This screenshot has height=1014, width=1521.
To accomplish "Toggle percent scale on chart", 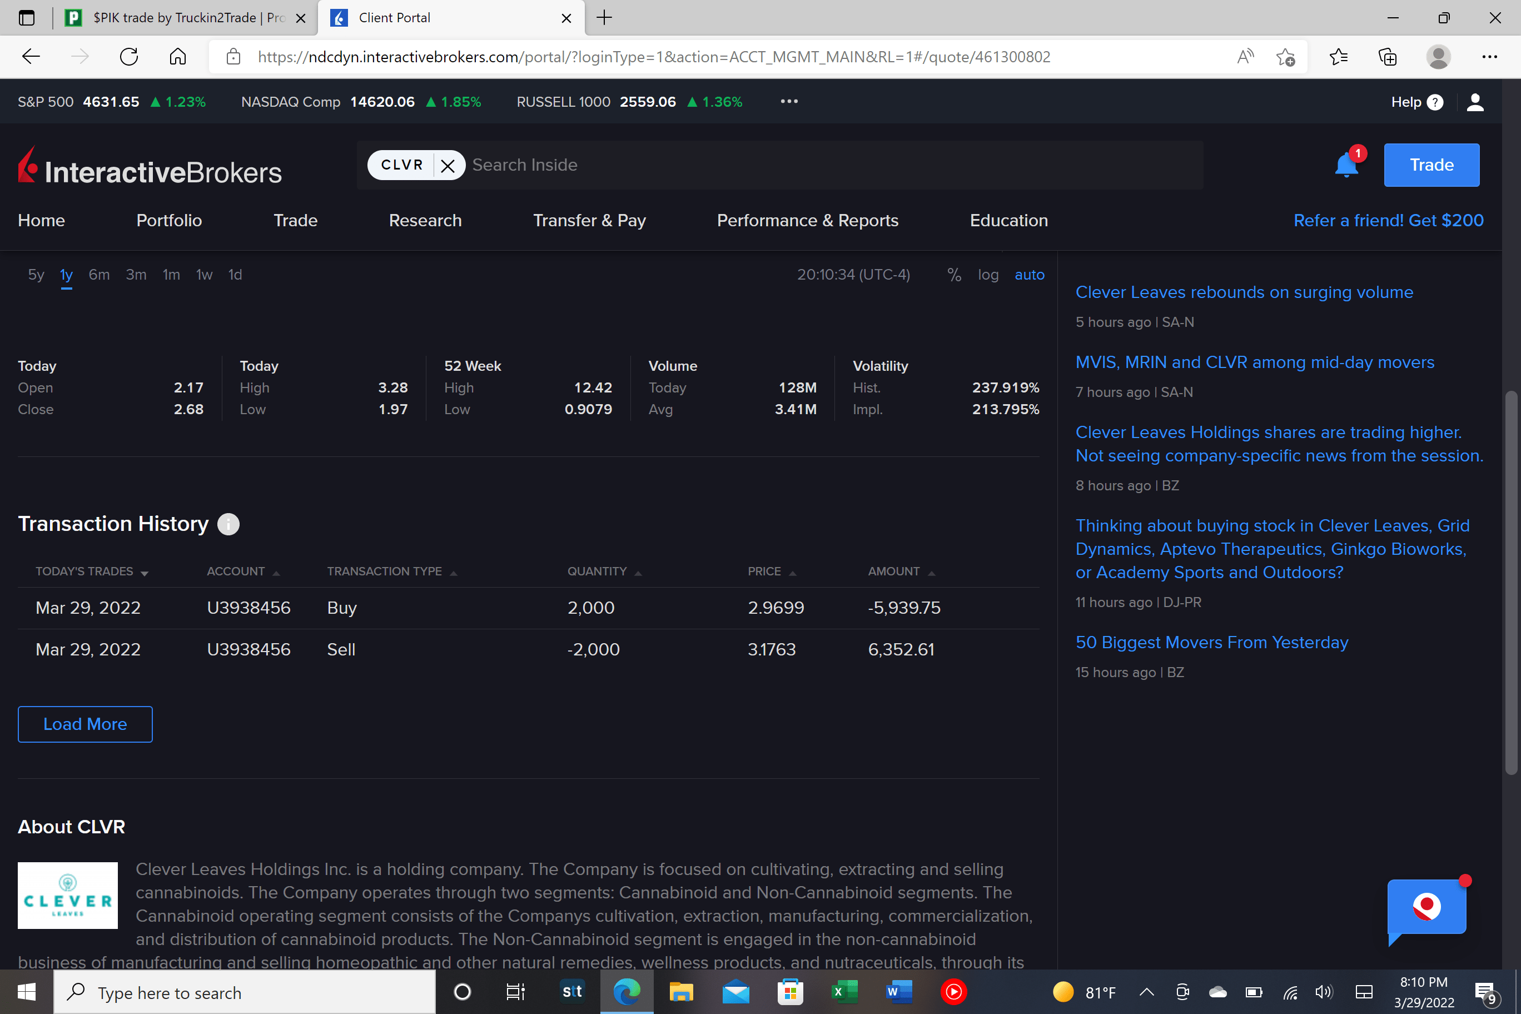I will coord(954,275).
